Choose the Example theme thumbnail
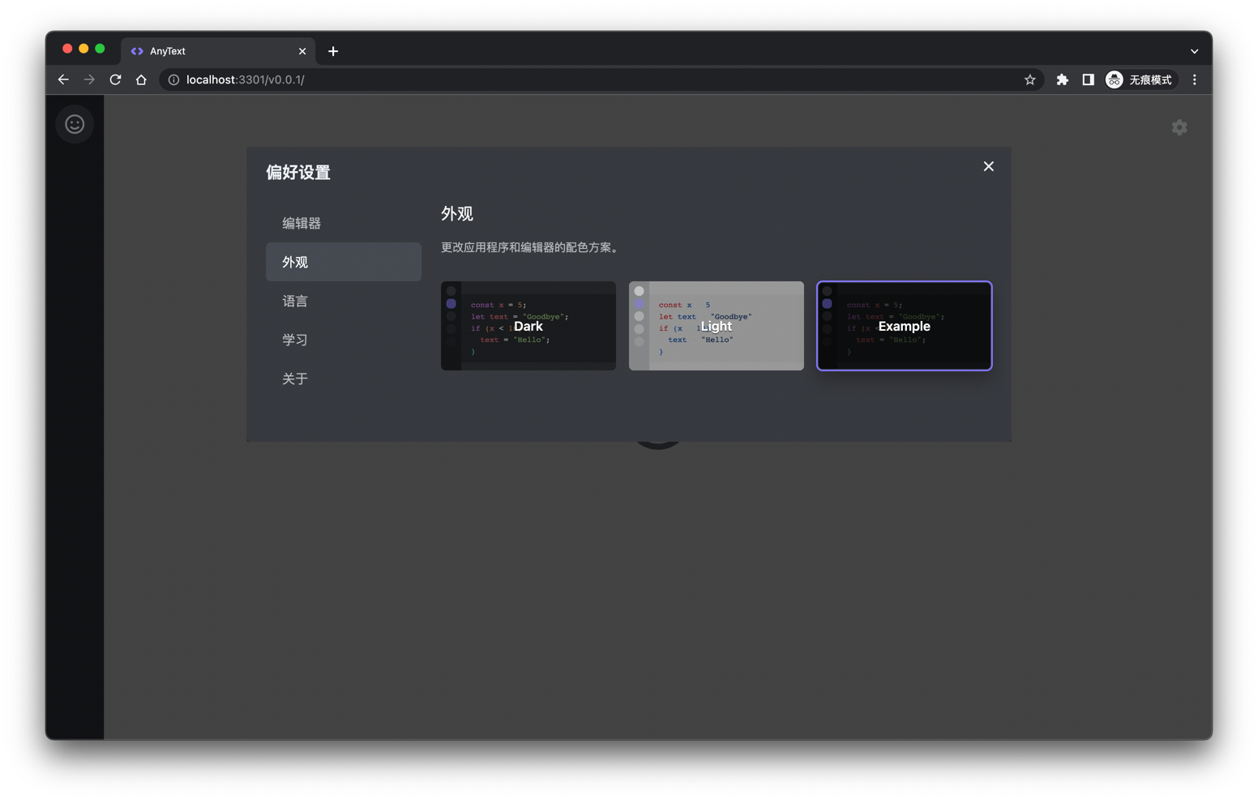The image size is (1258, 800). [x=905, y=326]
